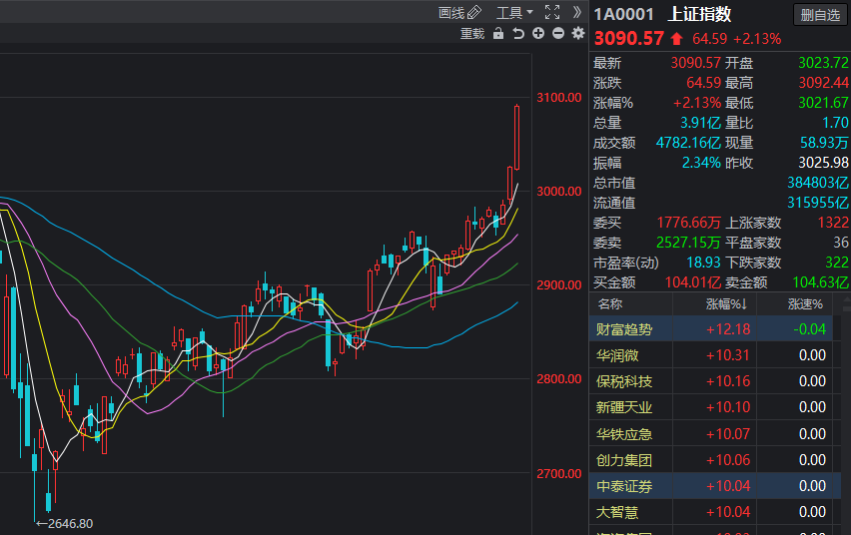
Task: Click the 最低 value 3021.67
Action: tap(823, 103)
